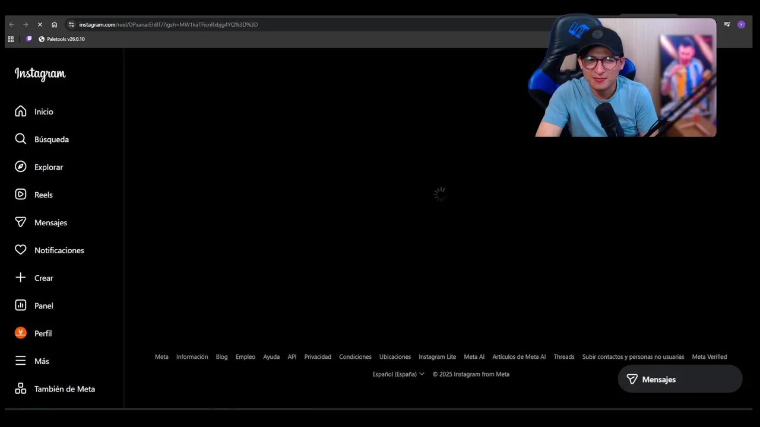
Task: Click the browser home button
Action: coord(54,24)
